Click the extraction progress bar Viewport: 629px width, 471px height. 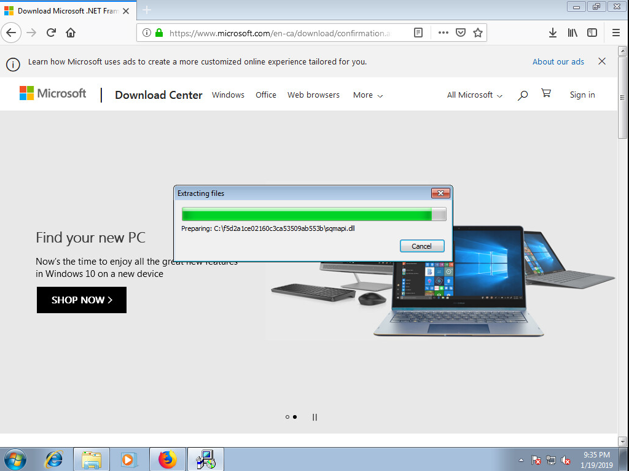[314, 214]
